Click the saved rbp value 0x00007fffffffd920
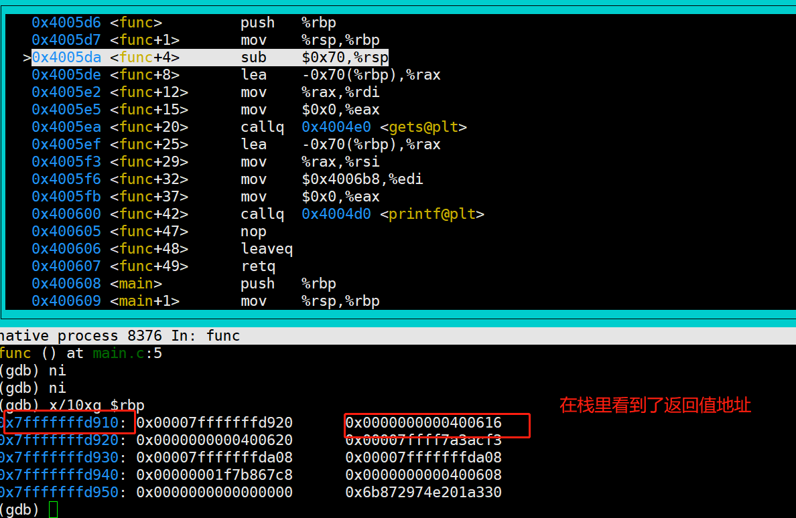Image resolution: width=796 pixels, height=518 pixels. coord(214,422)
